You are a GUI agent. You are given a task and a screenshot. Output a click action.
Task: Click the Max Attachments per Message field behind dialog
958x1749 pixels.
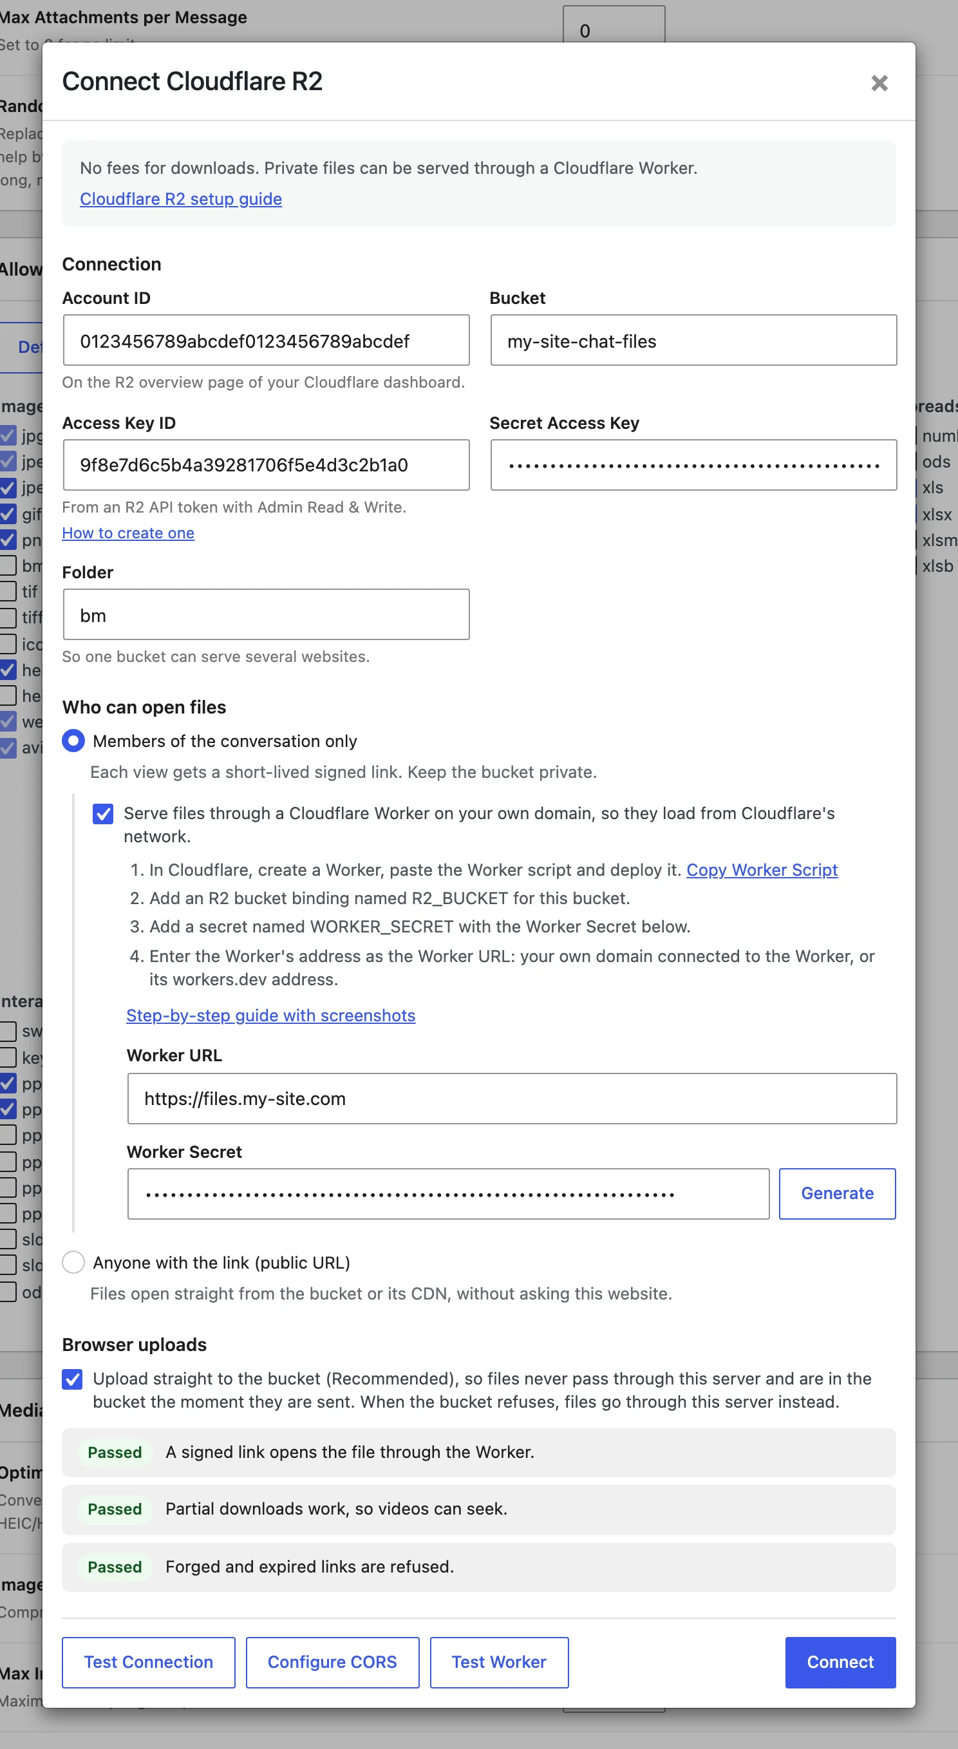614,24
